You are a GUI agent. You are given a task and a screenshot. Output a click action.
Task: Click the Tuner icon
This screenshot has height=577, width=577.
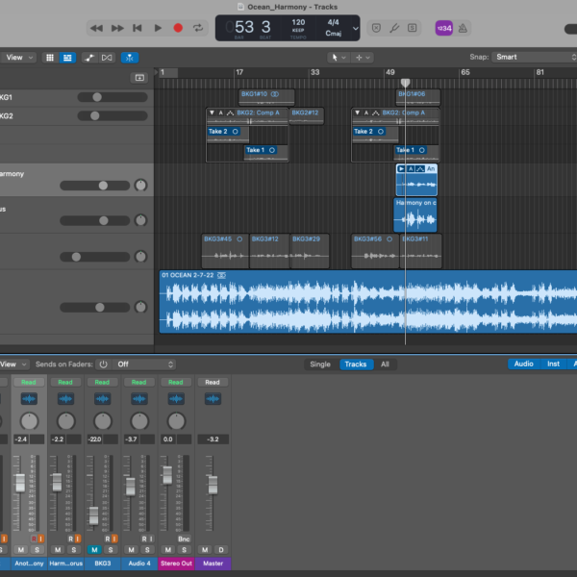coord(394,28)
